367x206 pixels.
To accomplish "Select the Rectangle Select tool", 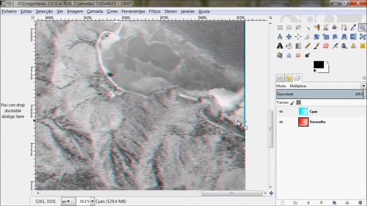I will click(x=280, y=27).
